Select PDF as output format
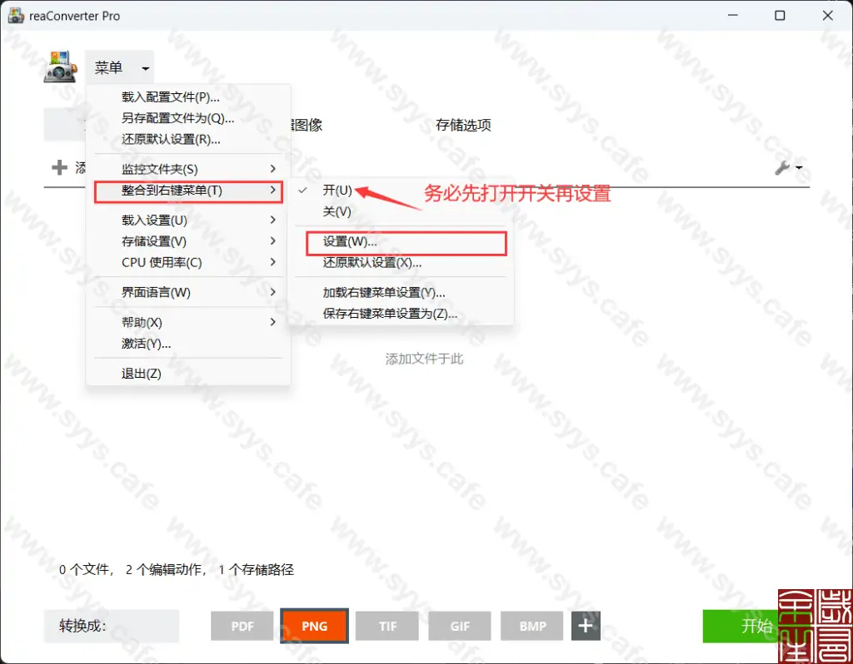 coord(242,626)
